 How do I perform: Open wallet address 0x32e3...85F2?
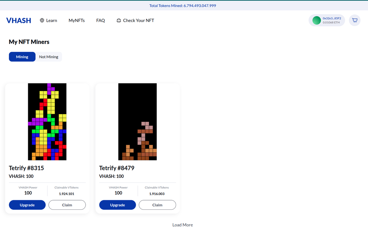332,18
